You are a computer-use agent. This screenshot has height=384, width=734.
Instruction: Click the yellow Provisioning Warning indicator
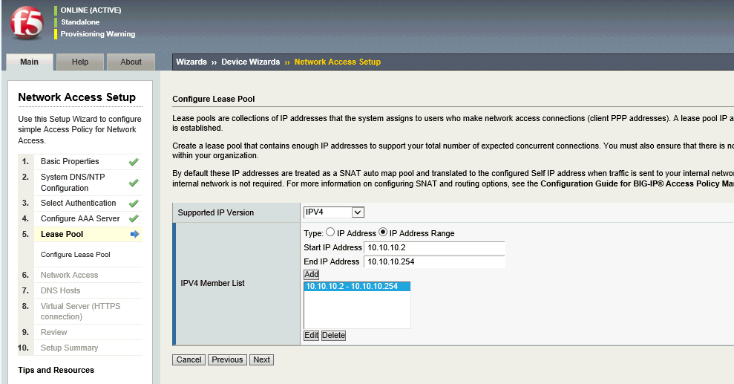pyautogui.click(x=56, y=34)
